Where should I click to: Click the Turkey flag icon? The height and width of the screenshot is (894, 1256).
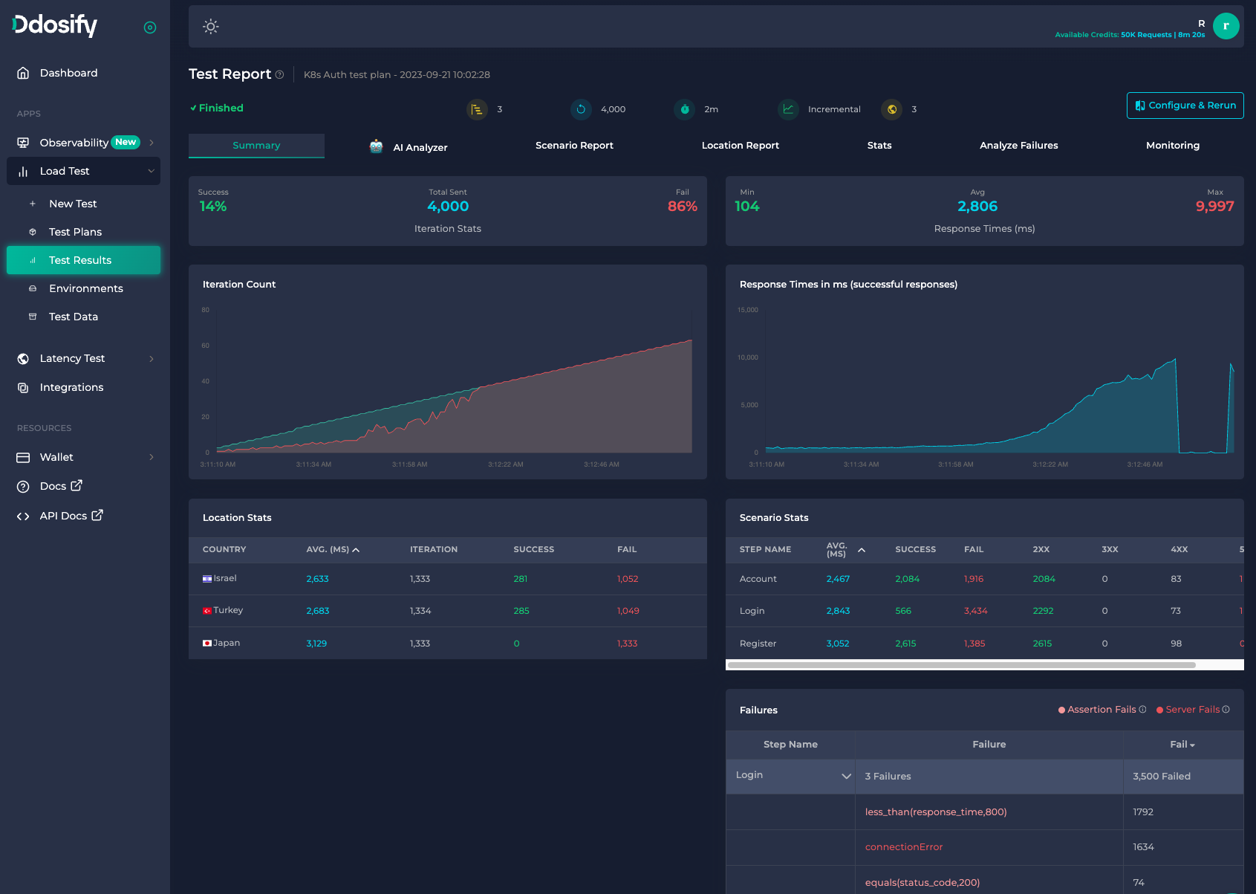click(x=207, y=611)
